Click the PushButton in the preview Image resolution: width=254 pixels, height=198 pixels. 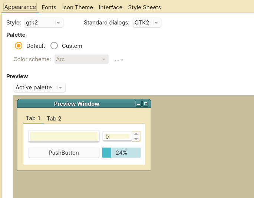[64, 152]
